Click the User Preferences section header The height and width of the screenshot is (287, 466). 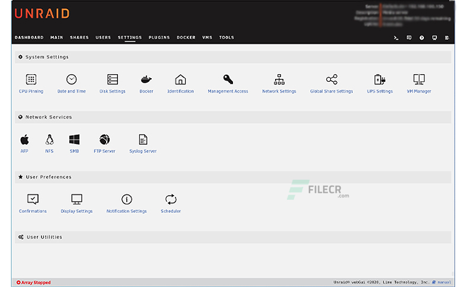tap(233, 177)
